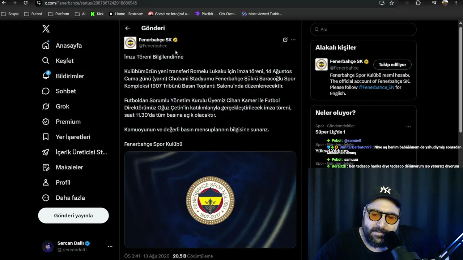The height and width of the screenshot is (260, 463).
Task: Click Fenerbahçe avatar in Alakalı kişiler
Action: pyautogui.click(x=322, y=64)
